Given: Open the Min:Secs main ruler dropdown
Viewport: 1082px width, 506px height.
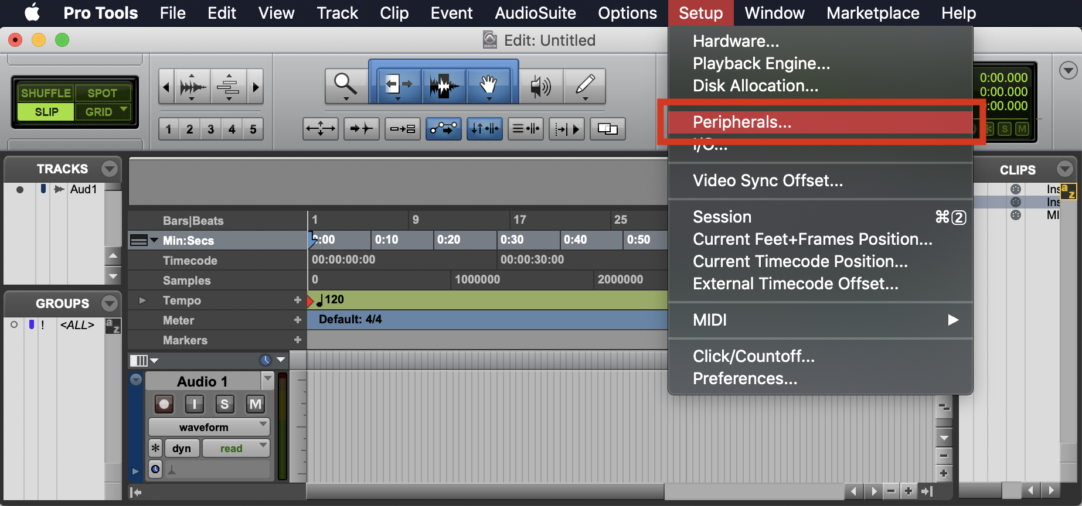Looking at the screenshot, I should (154, 240).
